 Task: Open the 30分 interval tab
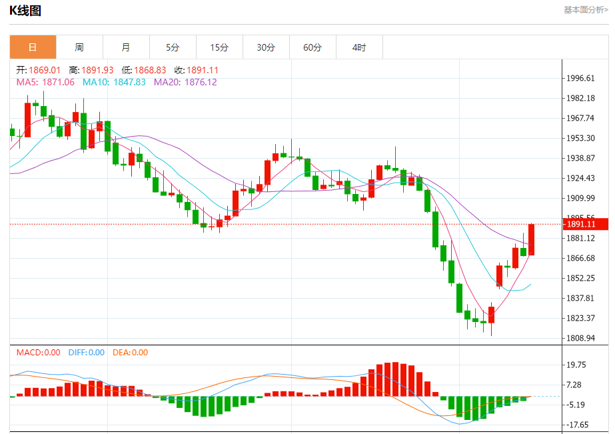(267, 47)
